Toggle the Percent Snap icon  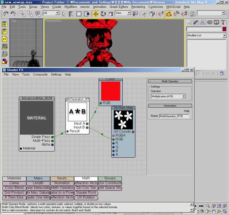click(x=176, y=14)
